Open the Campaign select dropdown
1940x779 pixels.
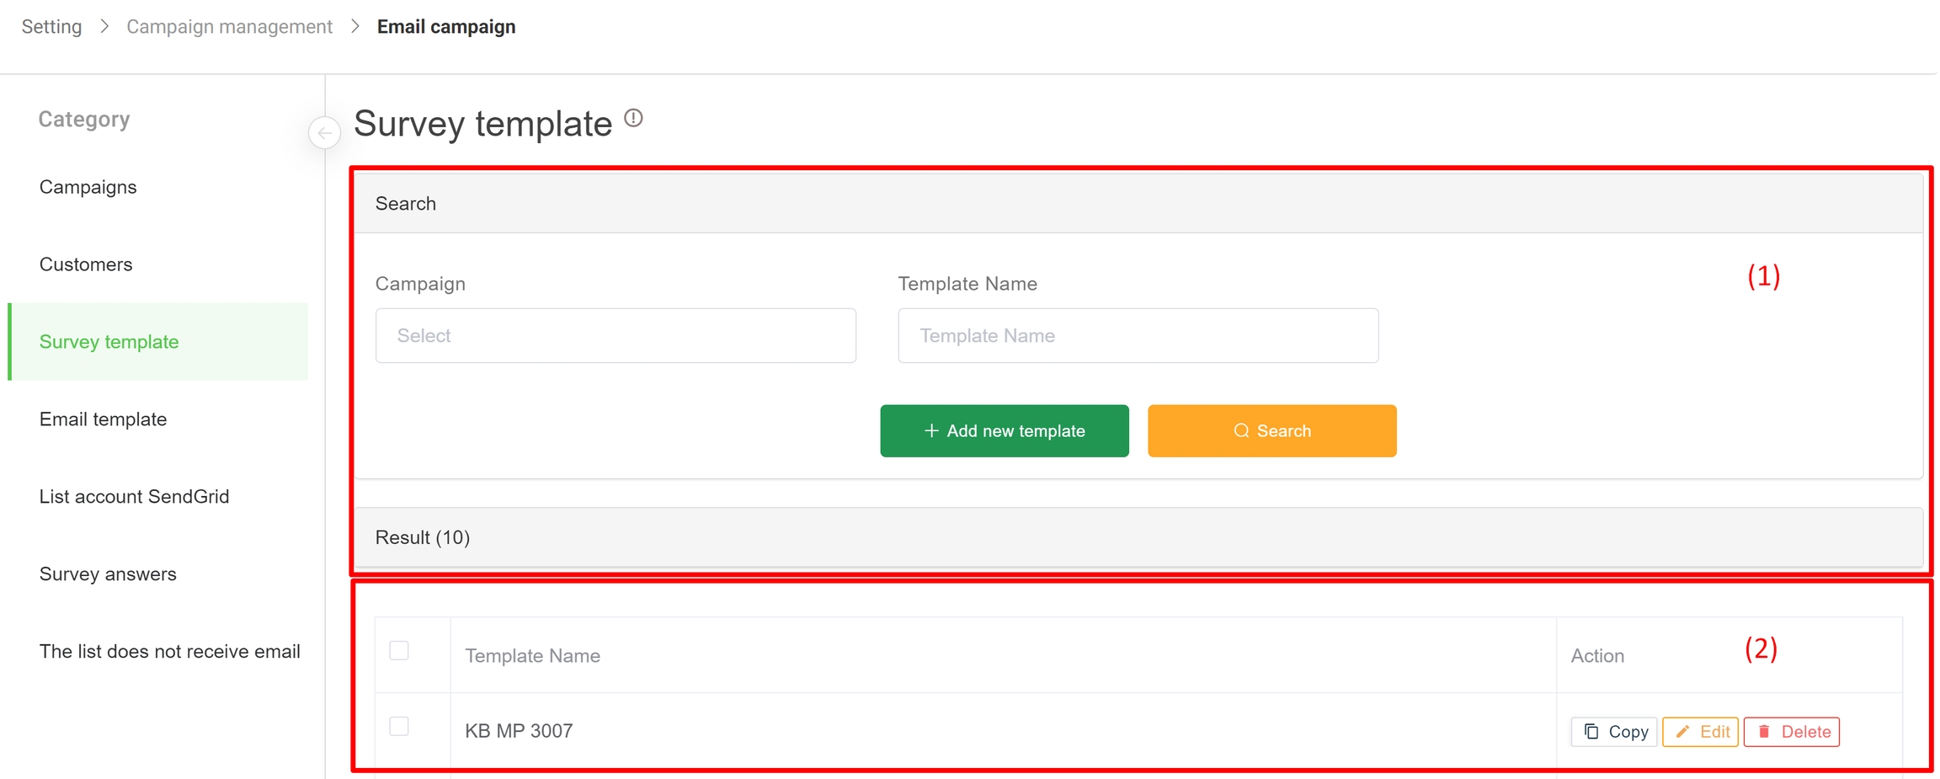616,336
